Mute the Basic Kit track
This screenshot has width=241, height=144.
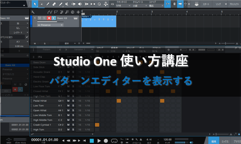click(x=40, y=18)
